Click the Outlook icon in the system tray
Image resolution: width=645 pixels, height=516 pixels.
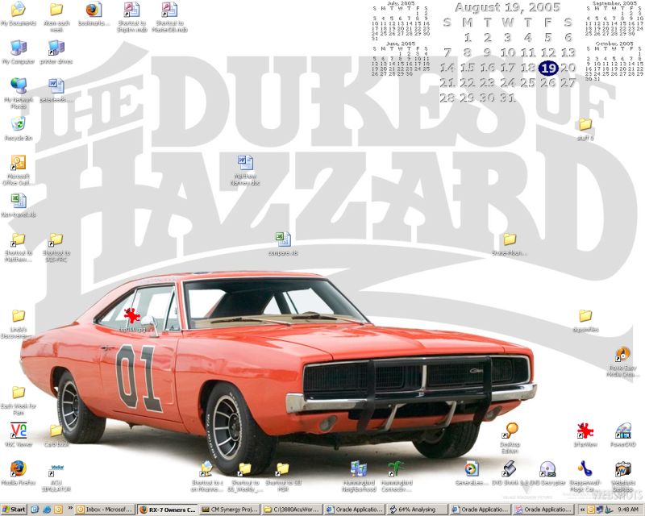coord(591,510)
